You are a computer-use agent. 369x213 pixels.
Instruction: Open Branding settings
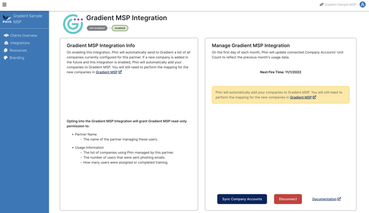tap(17, 58)
